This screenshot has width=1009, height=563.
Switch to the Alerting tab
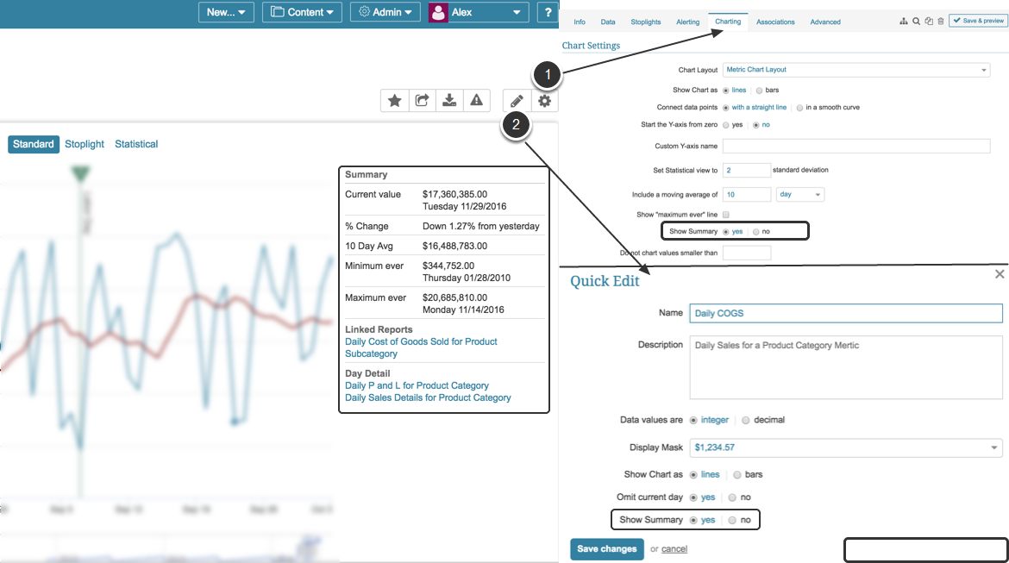coord(688,22)
